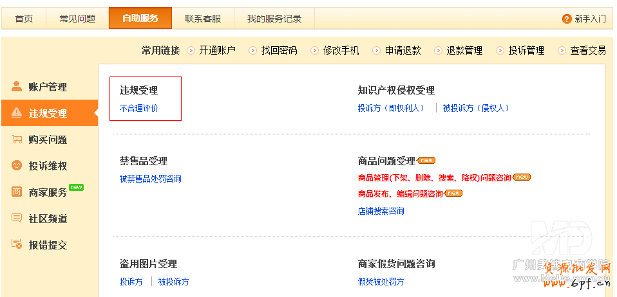The height and width of the screenshot is (297, 617).
Task: Click the warning triangle icon beside 违规受理
Action: coord(17,113)
